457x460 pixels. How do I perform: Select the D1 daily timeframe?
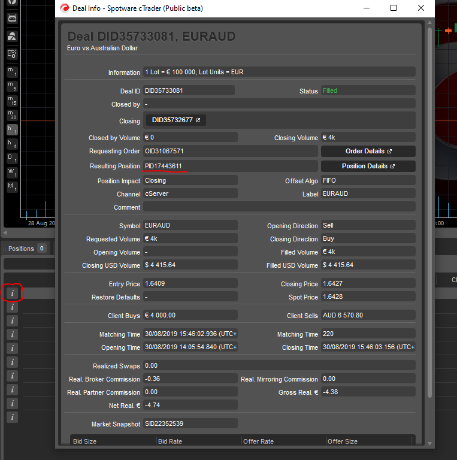point(12,158)
